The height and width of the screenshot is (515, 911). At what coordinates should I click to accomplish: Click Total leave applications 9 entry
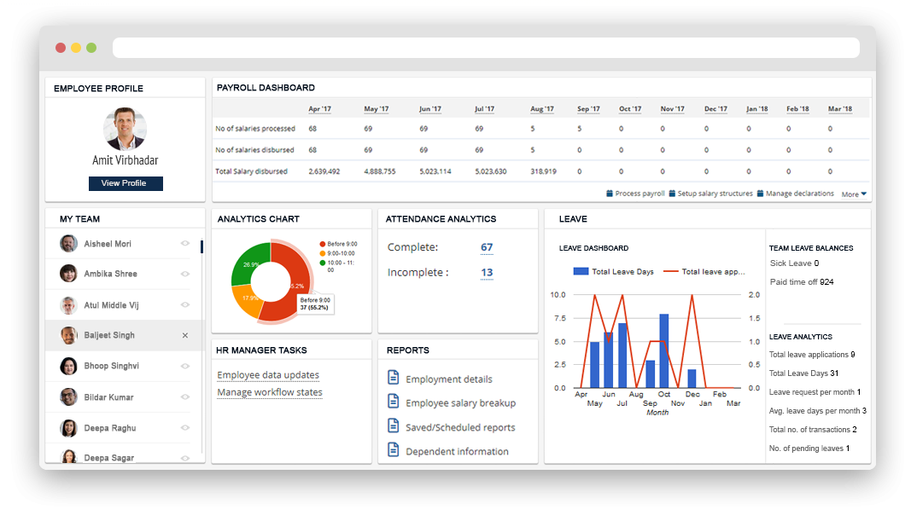click(812, 355)
